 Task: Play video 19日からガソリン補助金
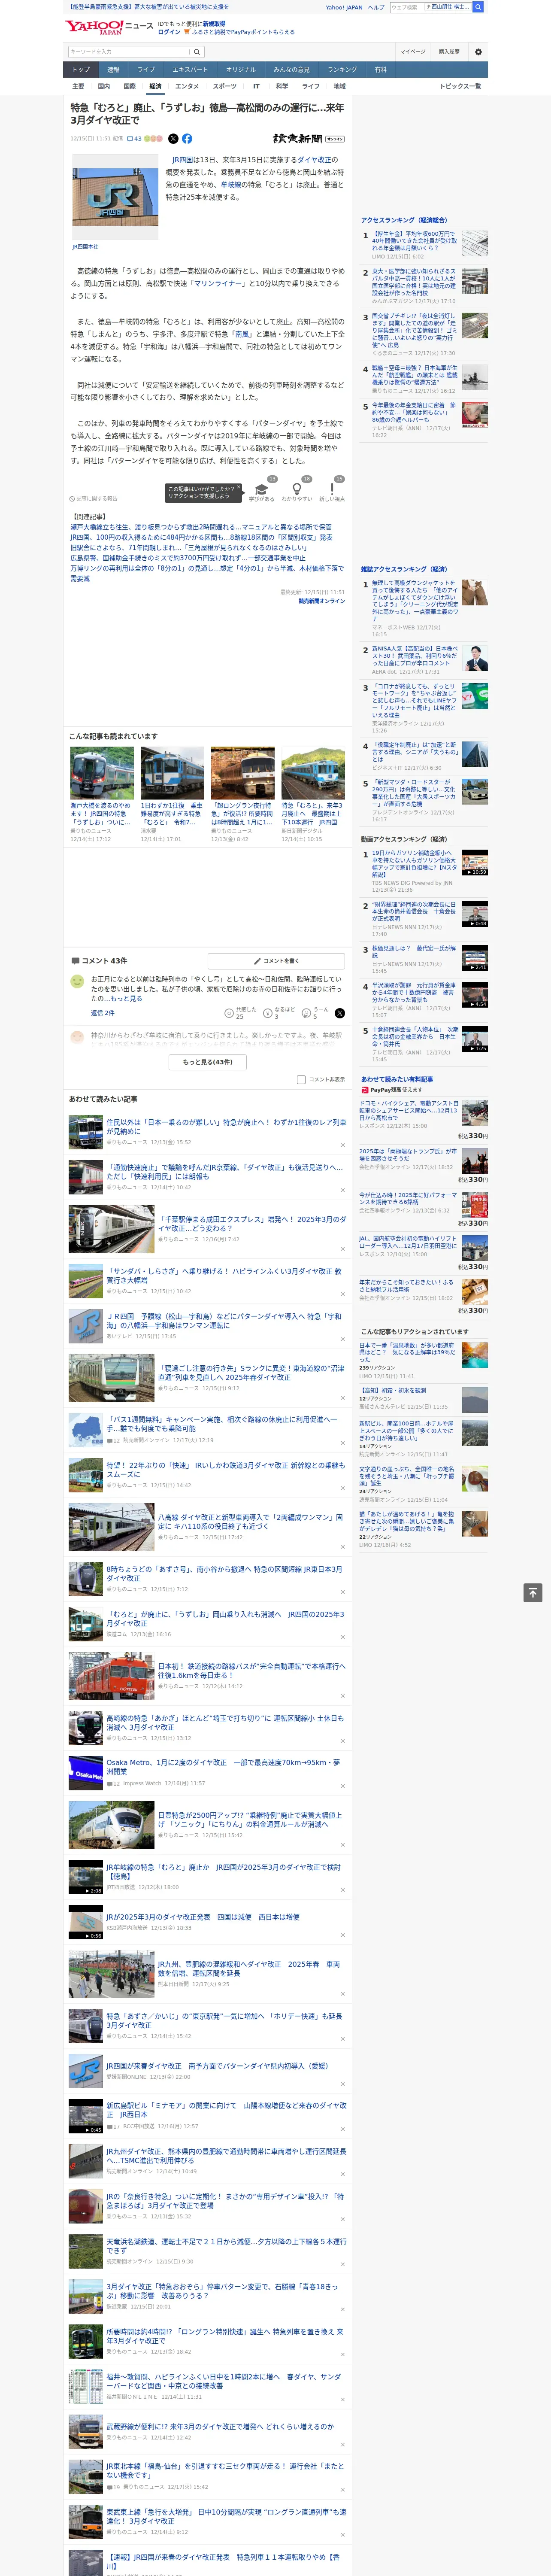pyautogui.click(x=475, y=862)
